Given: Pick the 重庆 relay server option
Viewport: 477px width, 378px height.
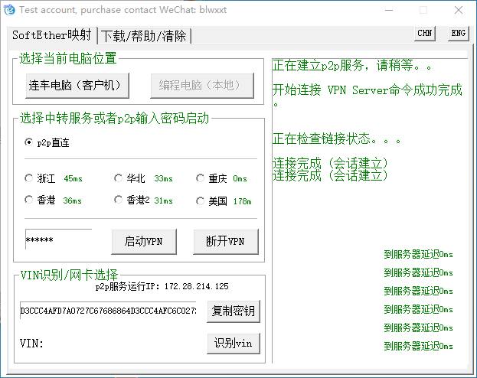Looking at the screenshot, I should [x=201, y=178].
